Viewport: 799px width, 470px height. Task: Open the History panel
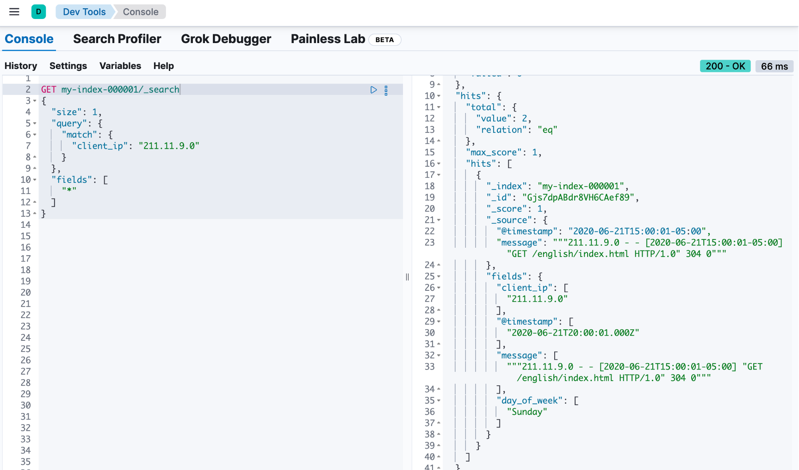click(x=21, y=66)
